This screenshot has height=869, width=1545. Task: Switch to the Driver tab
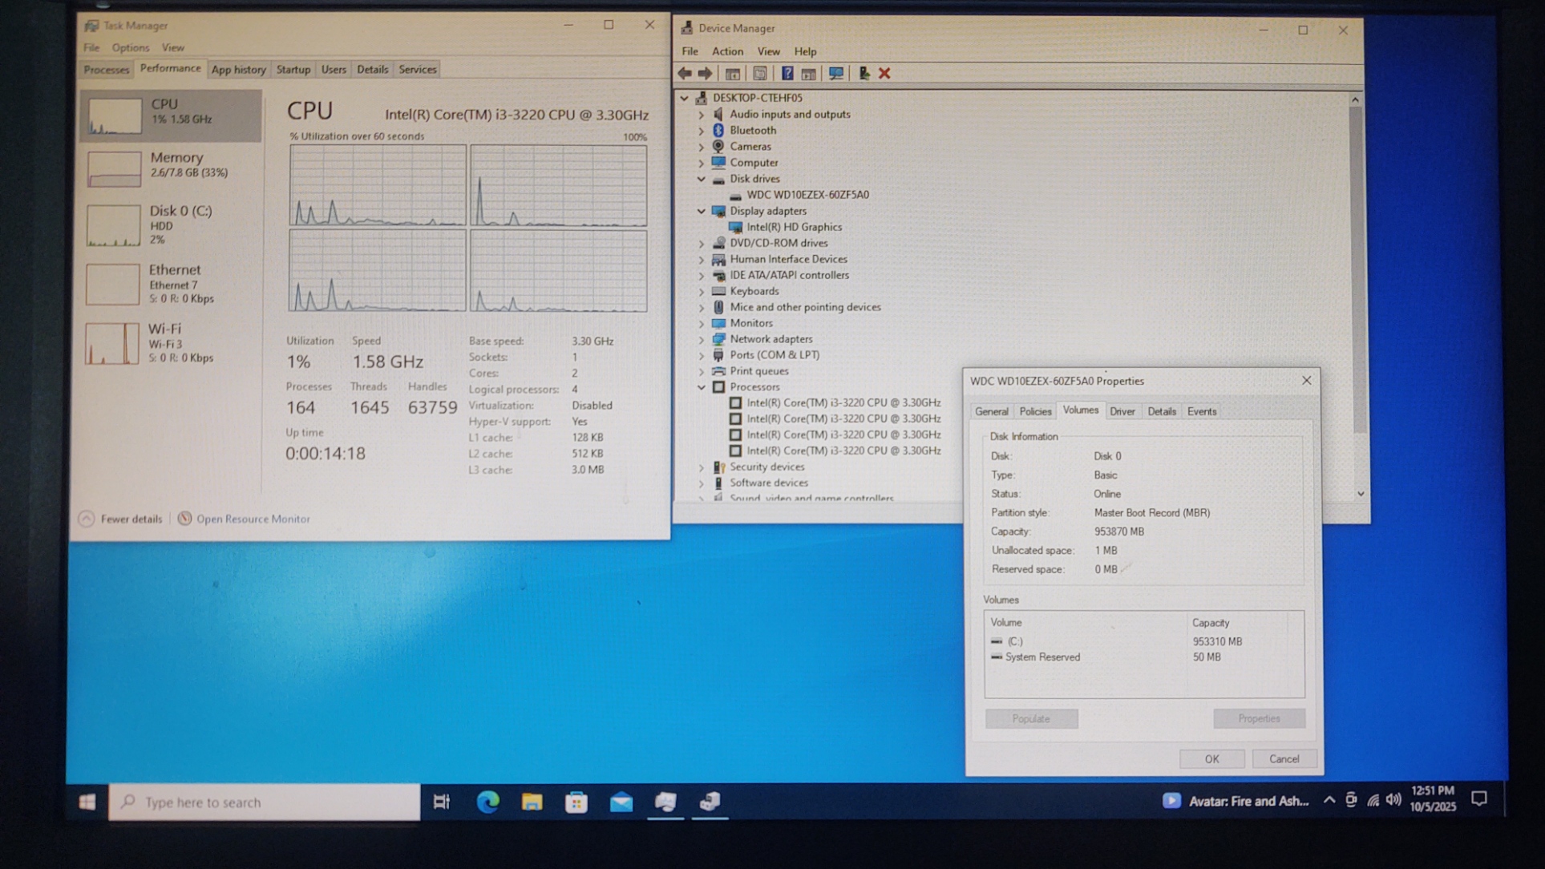pyautogui.click(x=1122, y=411)
